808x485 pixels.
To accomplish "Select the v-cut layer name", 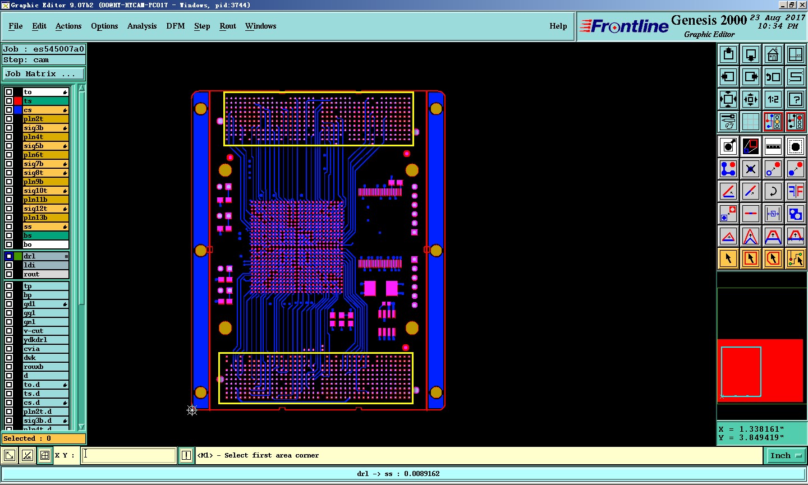I will pos(45,331).
